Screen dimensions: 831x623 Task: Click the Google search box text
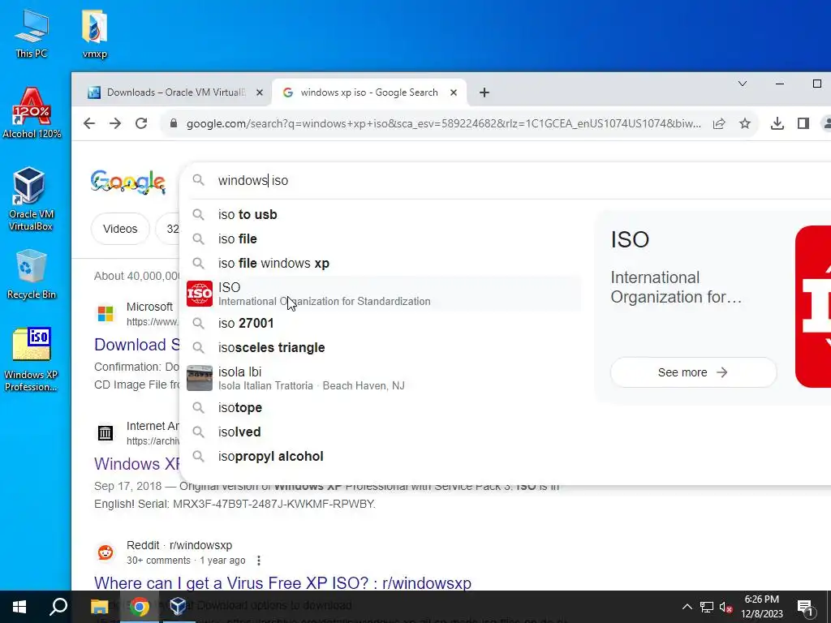pyautogui.click(x=253, y=181)
